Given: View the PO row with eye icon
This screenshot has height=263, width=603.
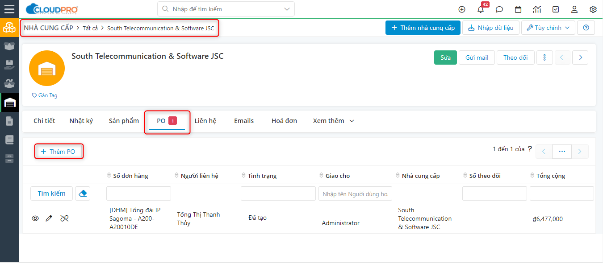Looking at the screenshot, I should coord(35,218).
